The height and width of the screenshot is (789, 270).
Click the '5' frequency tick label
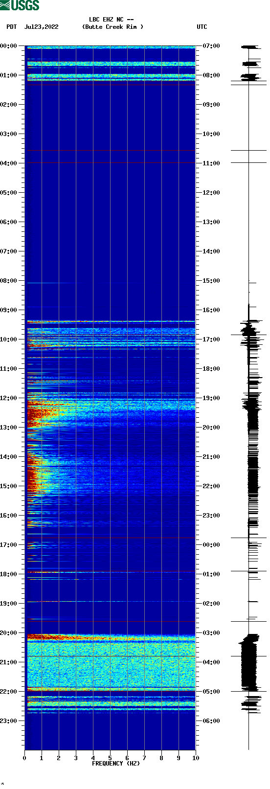pos(110,758)
